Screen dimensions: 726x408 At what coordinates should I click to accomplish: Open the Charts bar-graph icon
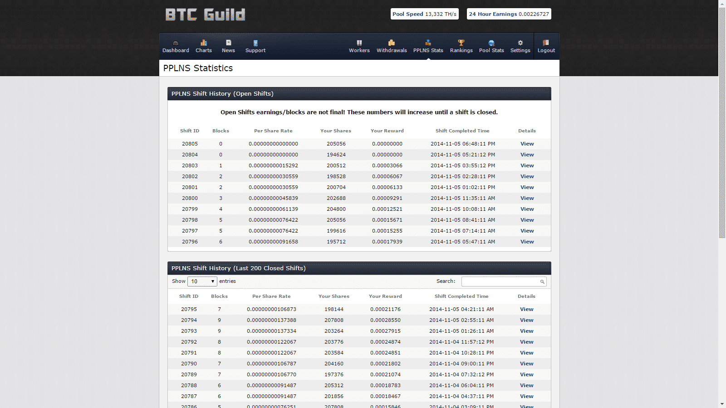(204, 43)
